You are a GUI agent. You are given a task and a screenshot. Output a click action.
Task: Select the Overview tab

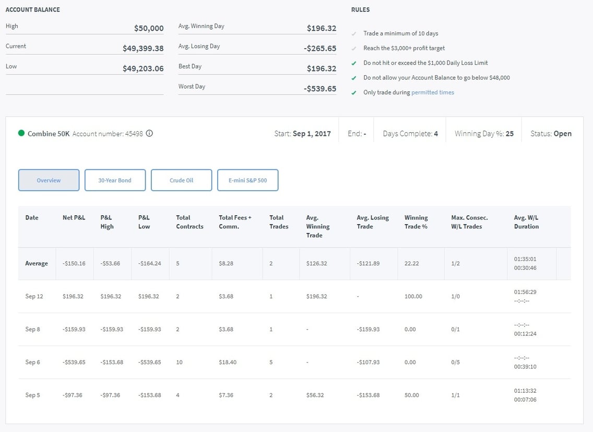[x=49, y=180]
